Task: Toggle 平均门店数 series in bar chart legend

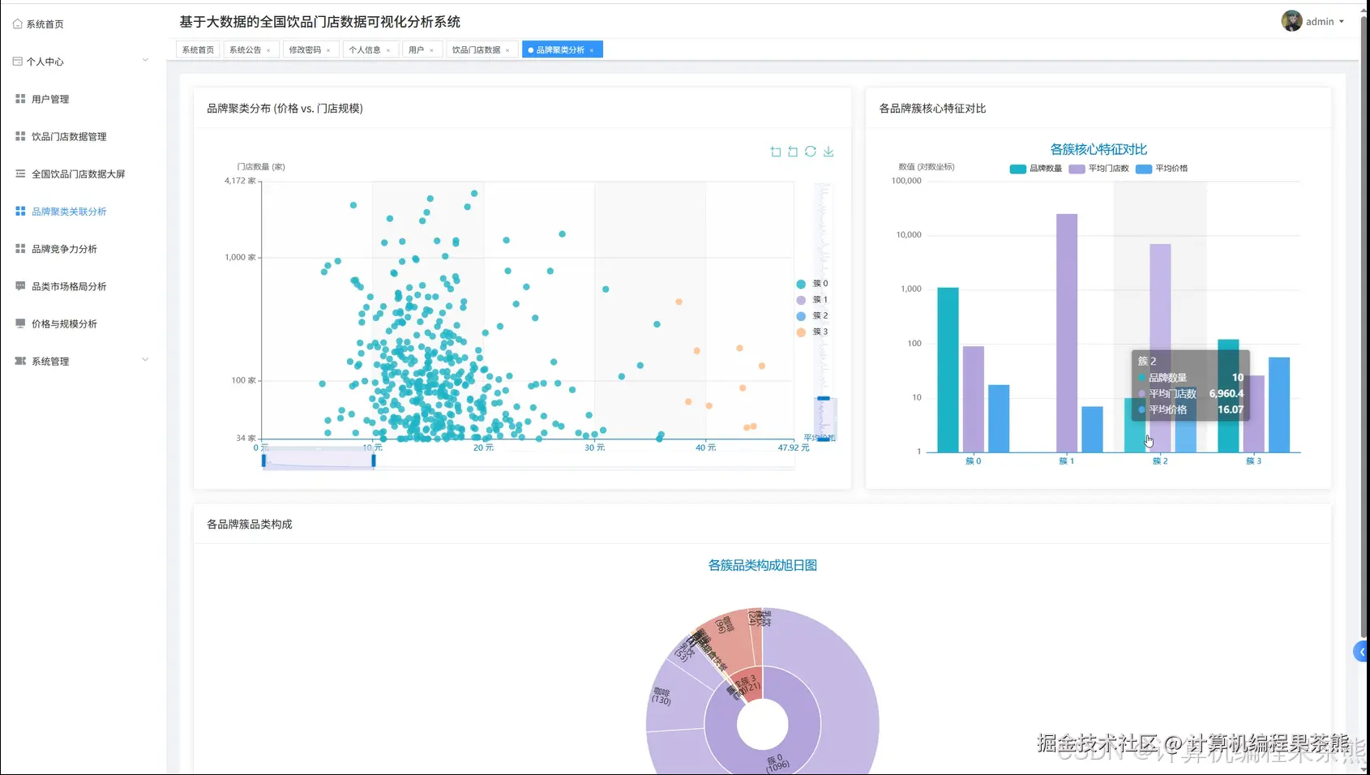Action: (x=1098, y=169)
